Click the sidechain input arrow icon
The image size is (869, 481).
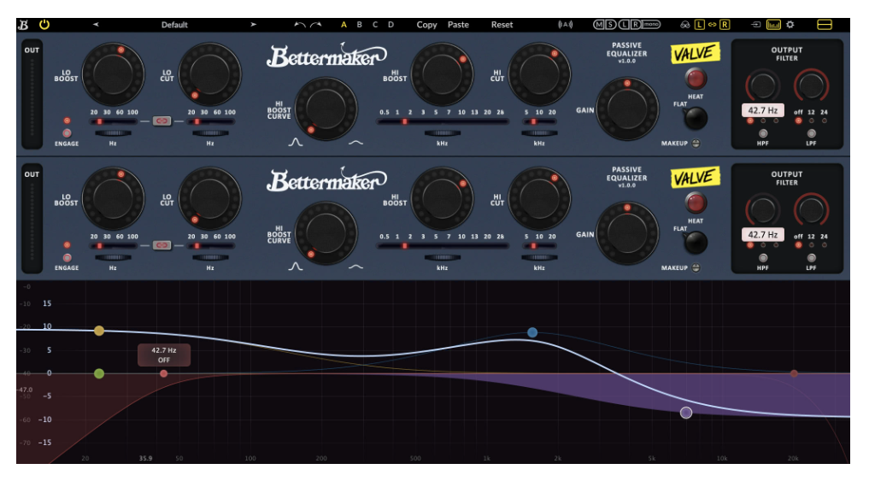[x=755, y=25]
